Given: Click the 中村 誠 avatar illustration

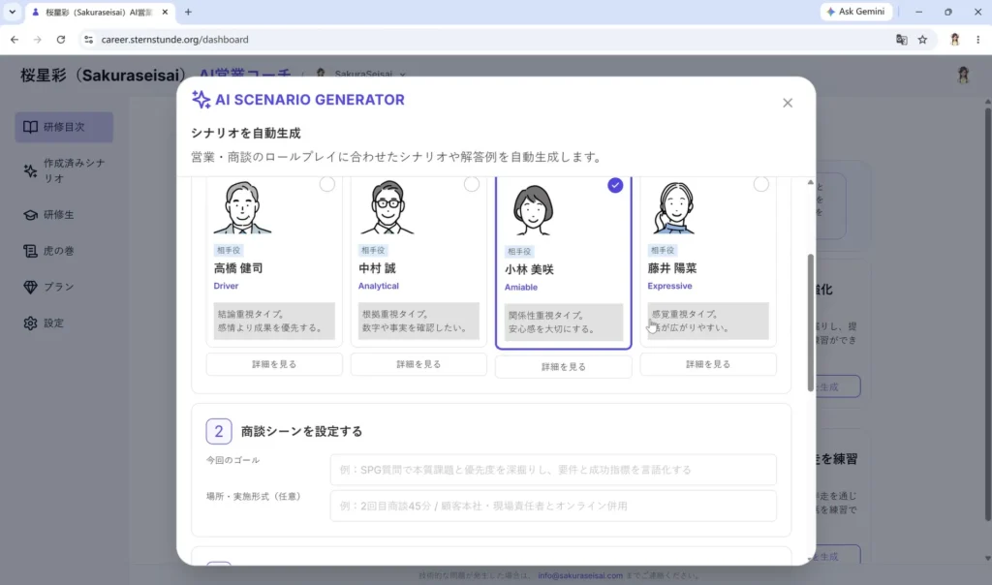Looking at the screenshot, I should tap(387, 207).
